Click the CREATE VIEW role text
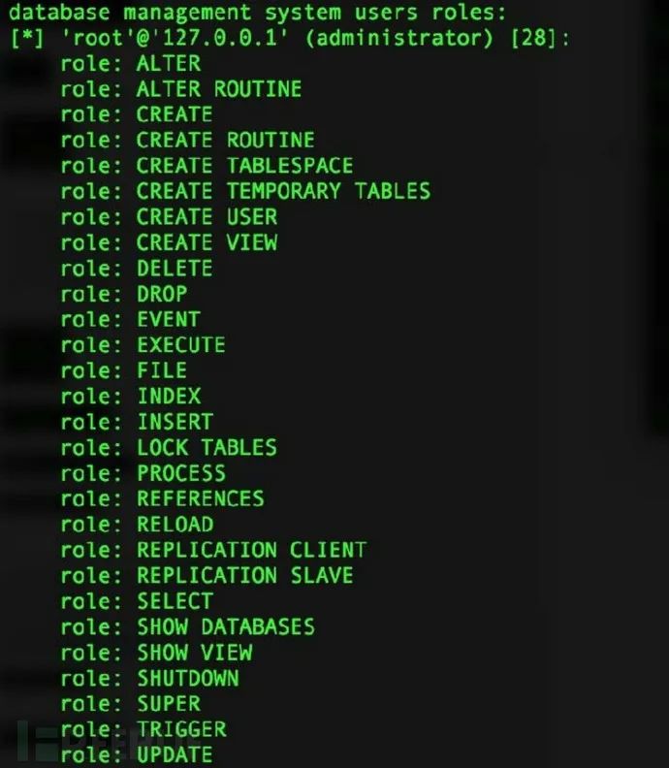 click(x=169, y=242)
